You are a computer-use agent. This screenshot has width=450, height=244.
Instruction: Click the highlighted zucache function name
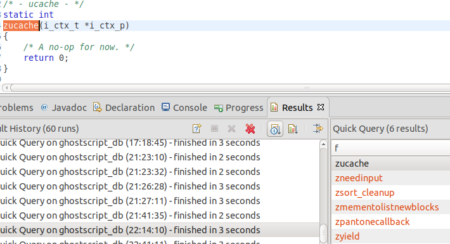point(21,25)
